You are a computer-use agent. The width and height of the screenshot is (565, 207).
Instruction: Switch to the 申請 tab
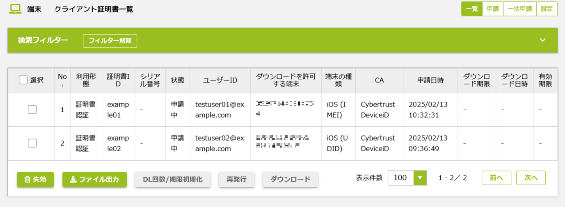pos(492,9)
